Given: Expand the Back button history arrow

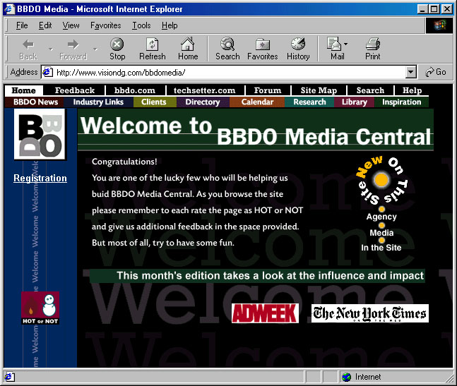Looking at the screenshot, I should (x=50, y=49).
